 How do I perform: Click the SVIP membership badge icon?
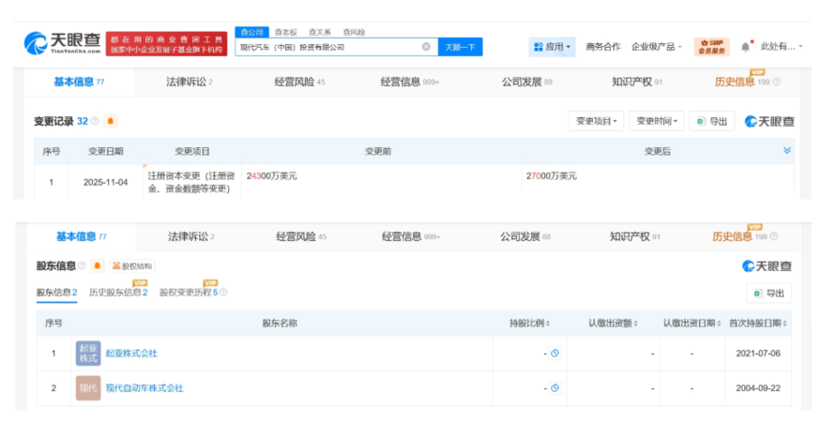(x=711, y=46)
